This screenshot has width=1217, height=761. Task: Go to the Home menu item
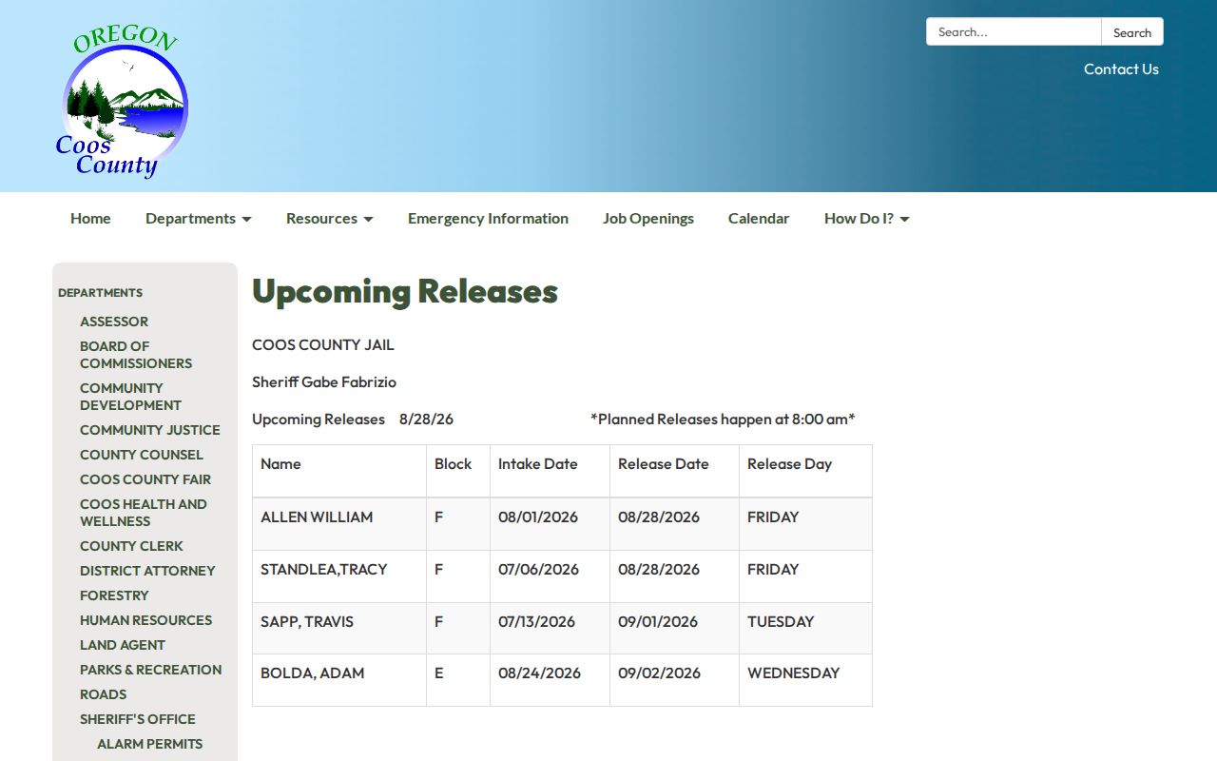90,218
